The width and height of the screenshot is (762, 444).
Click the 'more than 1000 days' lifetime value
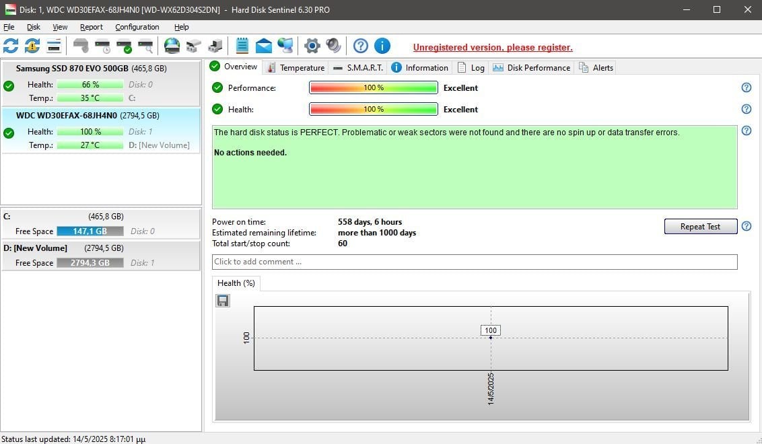(x=377, y=233)
